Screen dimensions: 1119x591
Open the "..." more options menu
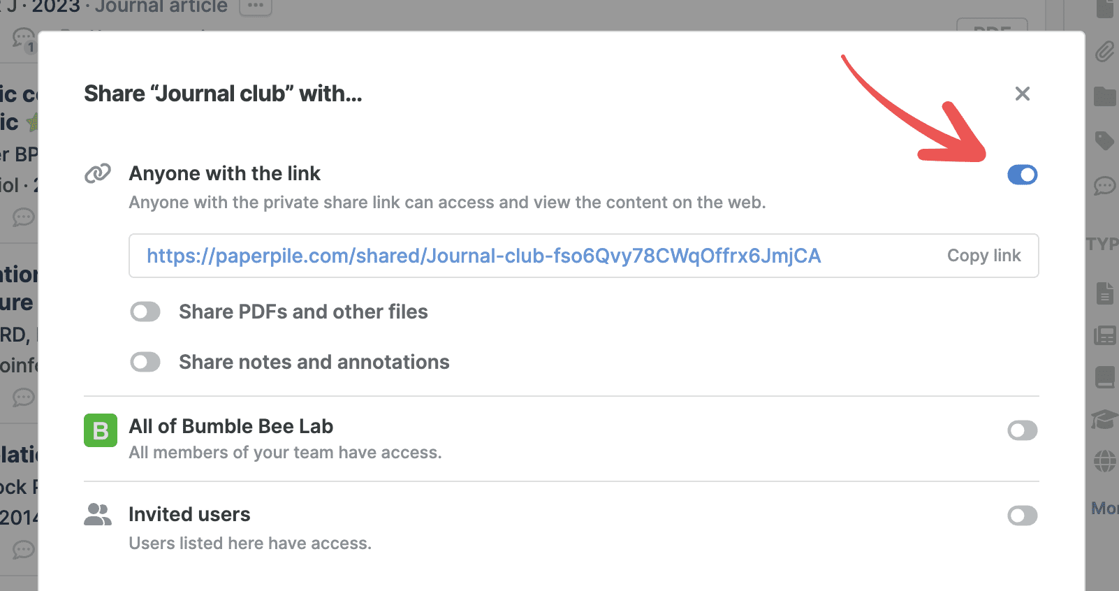[x=256, y=6]
